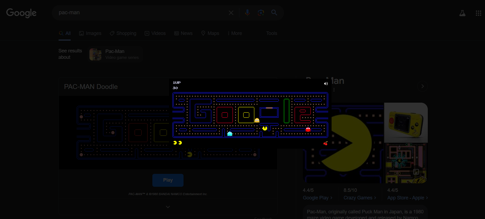The image size is (485, 219).
Task: Expand doodle card with down chevron
Action: point(168,207)
